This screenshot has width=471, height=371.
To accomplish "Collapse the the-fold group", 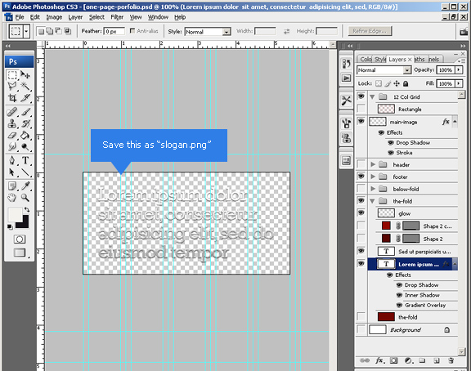I will point(373,201).
